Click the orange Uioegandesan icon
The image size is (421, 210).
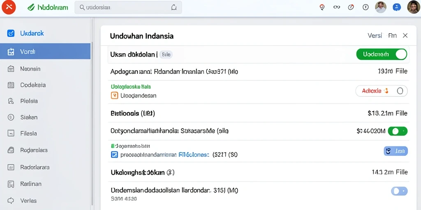[x=114, y=95]
